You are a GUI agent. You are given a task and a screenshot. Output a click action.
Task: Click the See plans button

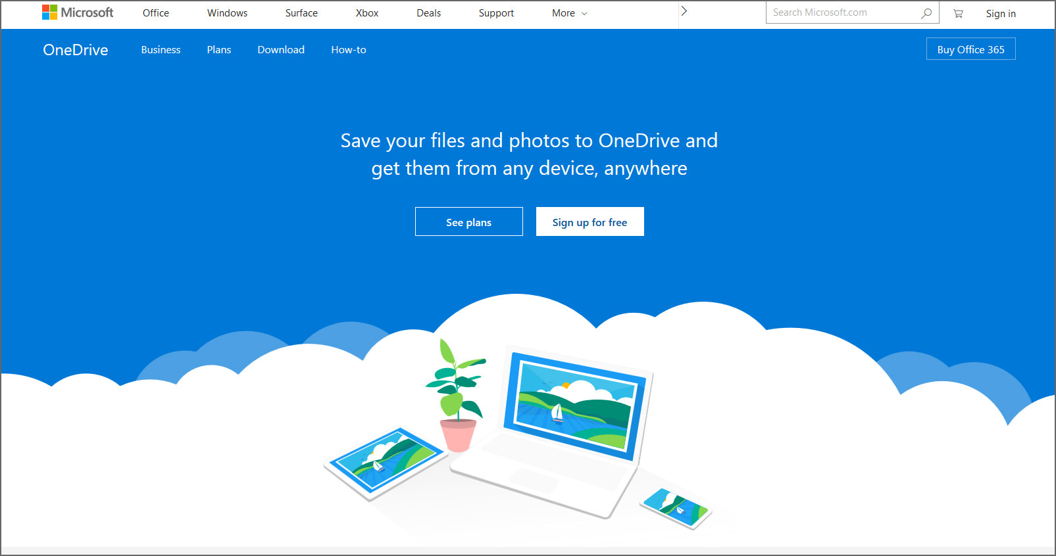[469, 222]
